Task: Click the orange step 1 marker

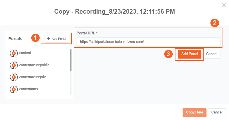Action: click(35, 38)
